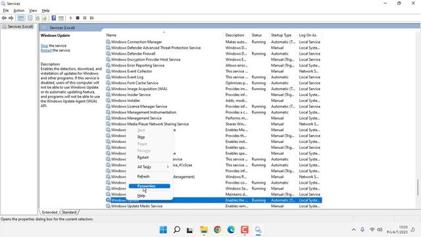Open File Explorer from the taskbar
Screen dimensions: 421x237
204,230
